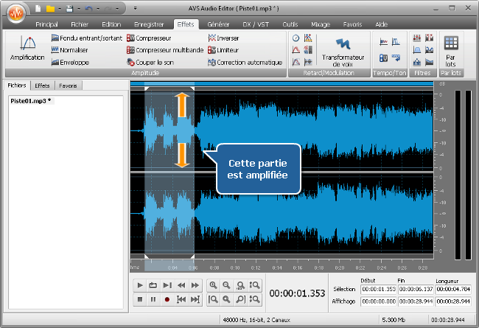479x328 pixels.
Task: Open the undo history dropdown arrow
Action: point(97,9)
